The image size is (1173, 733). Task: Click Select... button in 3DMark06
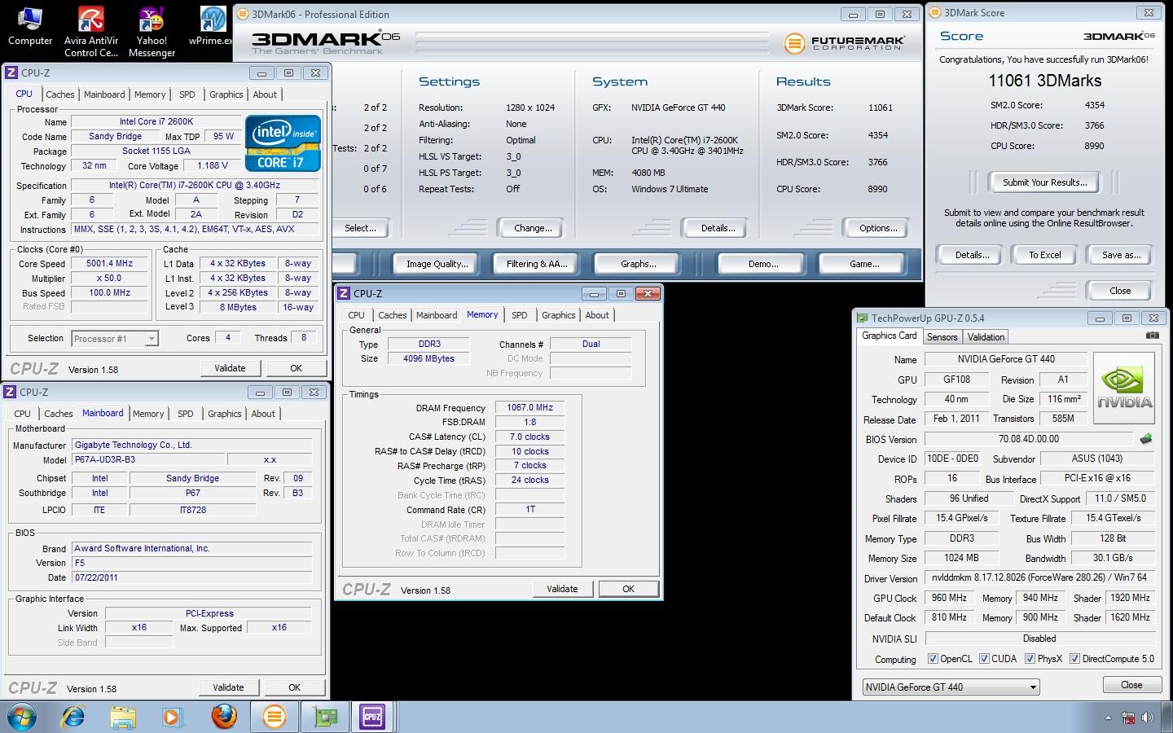pos(360,228)
